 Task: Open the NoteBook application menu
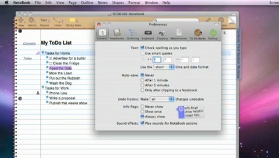click(x=22, y=3)
